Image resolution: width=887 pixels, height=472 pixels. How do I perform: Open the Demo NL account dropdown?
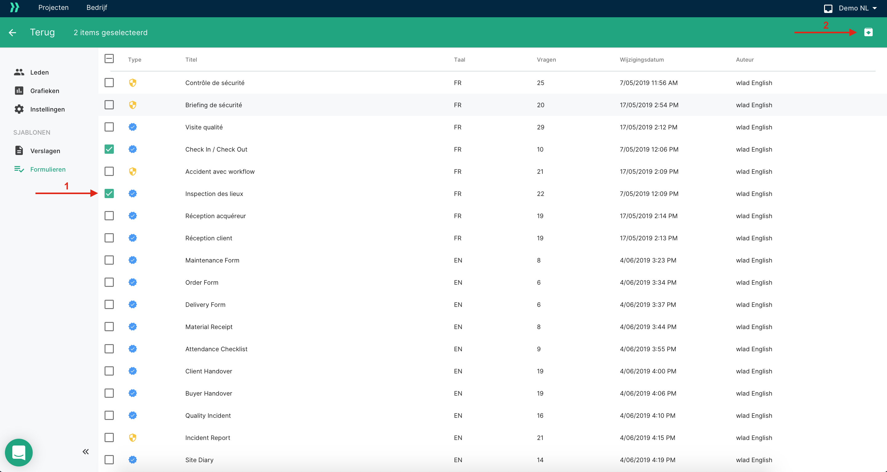coord(858,8)
